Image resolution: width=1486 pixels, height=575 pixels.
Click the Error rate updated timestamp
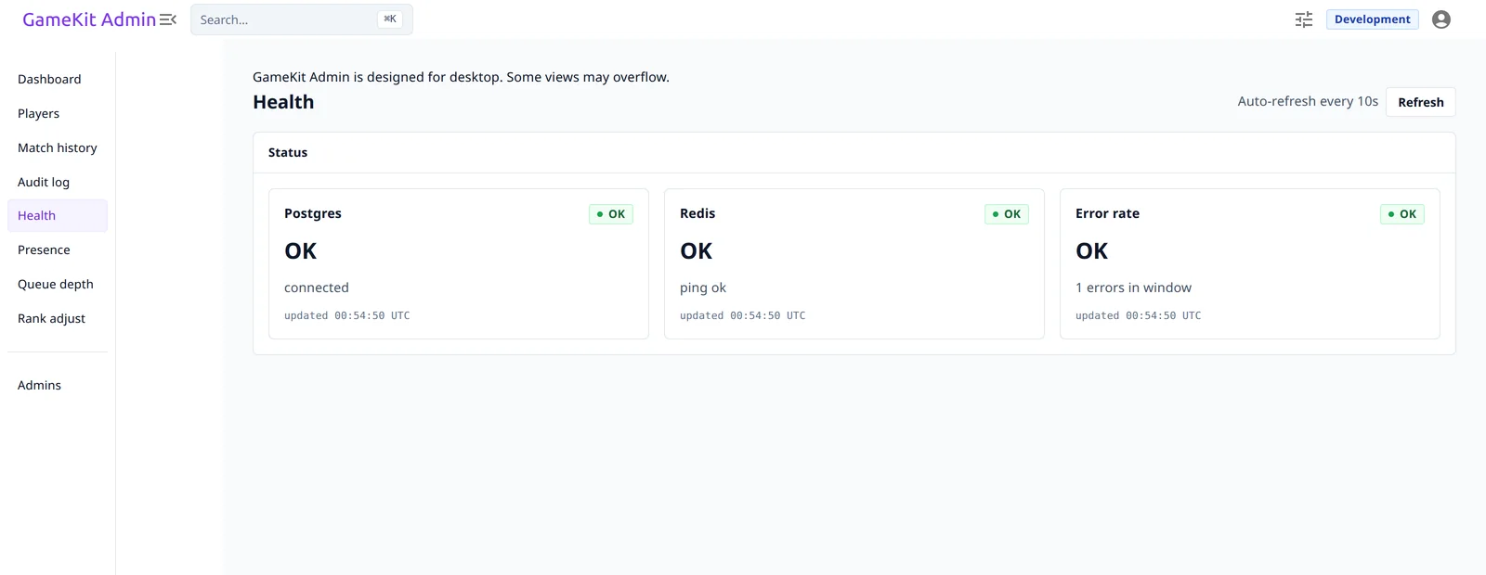1139,316
